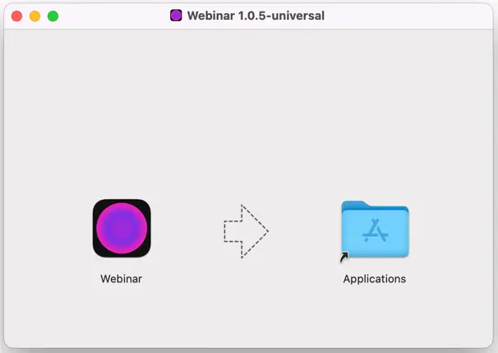Viewport: 498px width, 353px height.
Task: Click blank window area below the Webinar label
Action: tap(122, 321)
